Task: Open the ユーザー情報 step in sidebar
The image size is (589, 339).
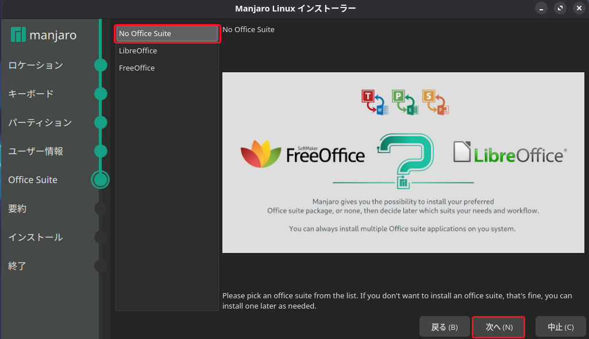Action: pos(36,151)
